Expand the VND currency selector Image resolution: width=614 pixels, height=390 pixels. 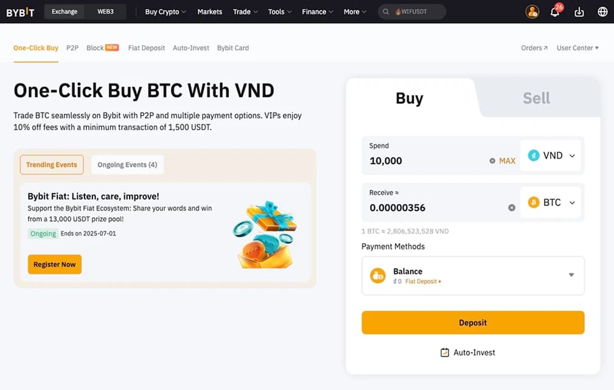571,155
